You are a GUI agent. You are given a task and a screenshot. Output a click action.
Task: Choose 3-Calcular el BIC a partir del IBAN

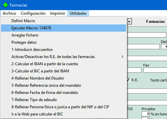[x=64, y=71]
